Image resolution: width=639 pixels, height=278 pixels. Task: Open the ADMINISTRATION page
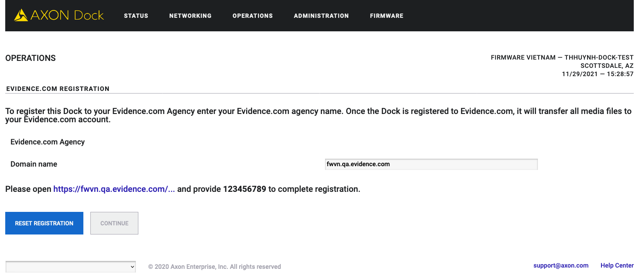(x=321, y=16)
